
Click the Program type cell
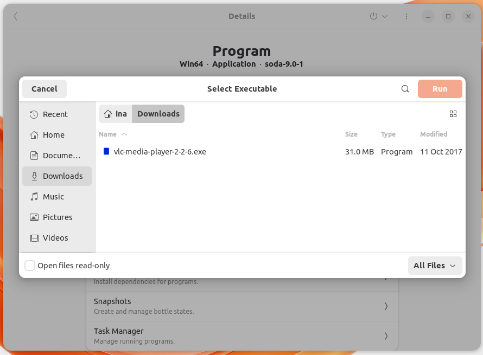pos(397,152)
